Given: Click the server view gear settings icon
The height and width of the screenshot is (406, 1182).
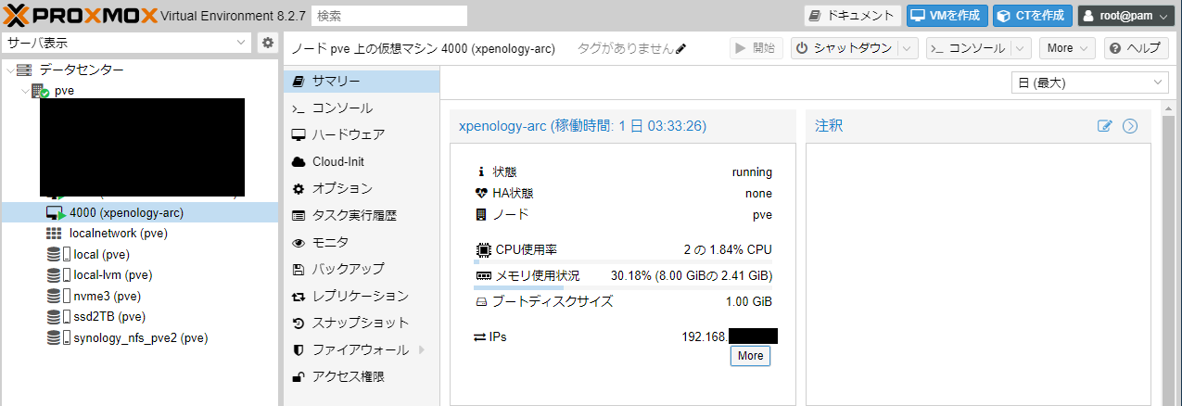Looking at the screenshot, I should tap(267, 43).
